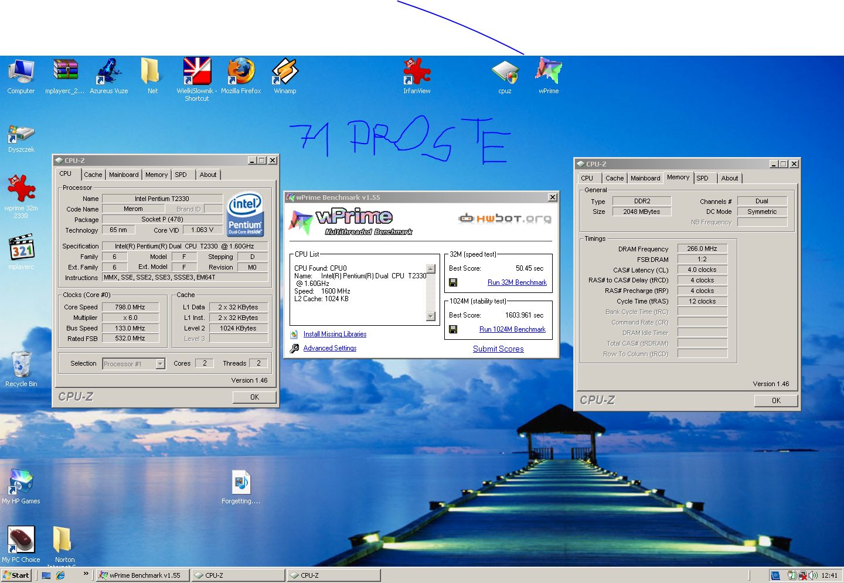Click the CPU list scroll down arrow

pos(431,316)
